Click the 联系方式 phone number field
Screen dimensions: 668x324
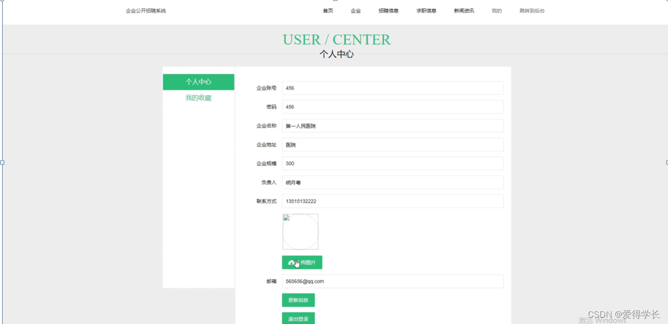point(393,201)
